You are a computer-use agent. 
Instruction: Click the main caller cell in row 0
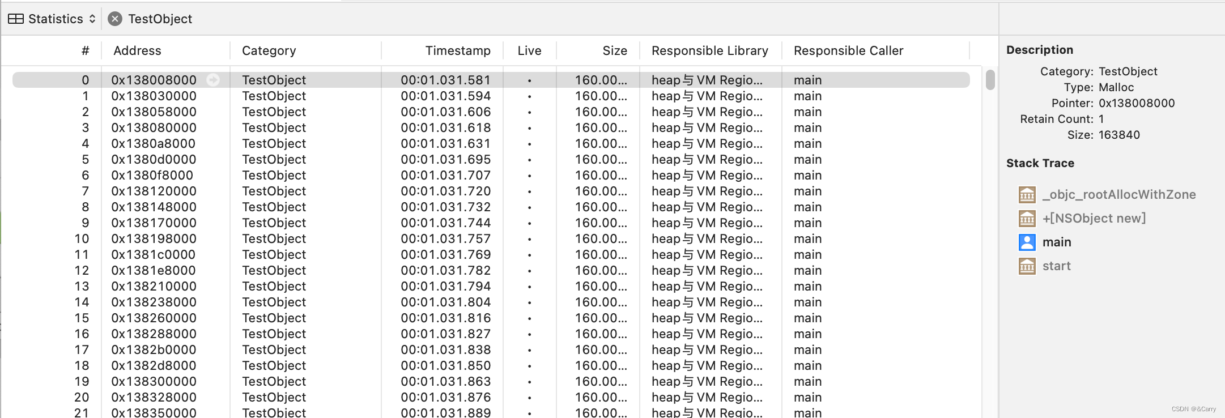point(807,80)
